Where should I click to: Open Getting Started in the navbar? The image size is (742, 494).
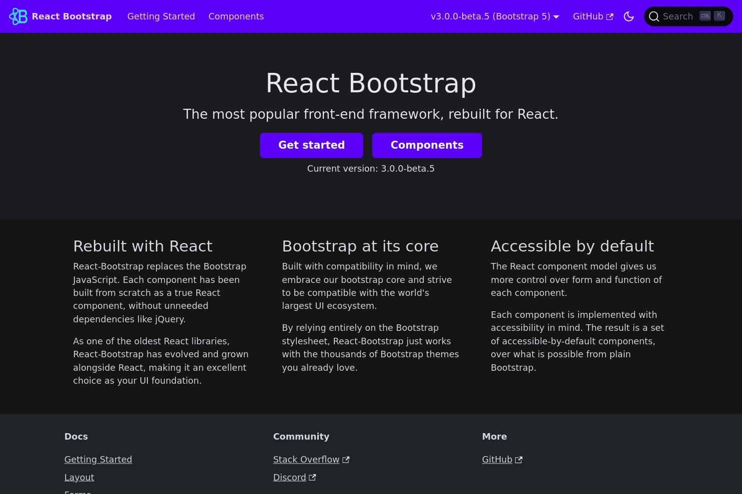point(161,16)
